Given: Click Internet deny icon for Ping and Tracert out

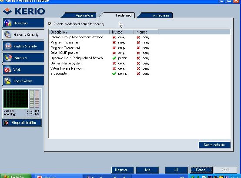Looking at the screenshot, I should 138,48.
